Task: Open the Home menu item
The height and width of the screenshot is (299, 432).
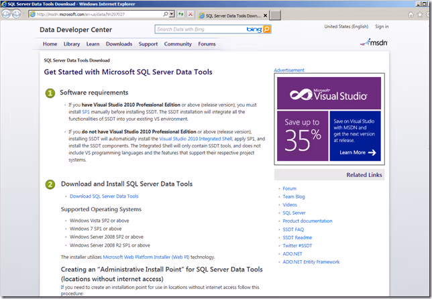Action: 50,44
